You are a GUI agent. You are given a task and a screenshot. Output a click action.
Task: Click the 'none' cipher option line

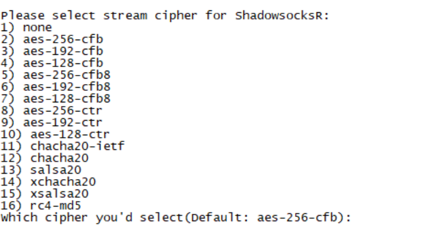click(x=26, y=27)
